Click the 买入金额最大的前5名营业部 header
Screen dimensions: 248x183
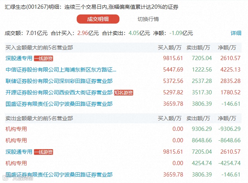[x=39, y=48]
